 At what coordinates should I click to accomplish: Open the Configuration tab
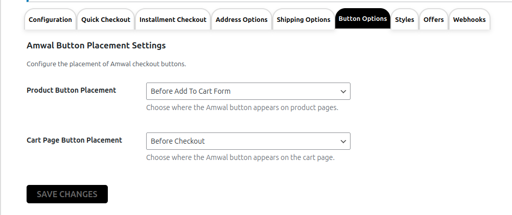click(50, 20)
